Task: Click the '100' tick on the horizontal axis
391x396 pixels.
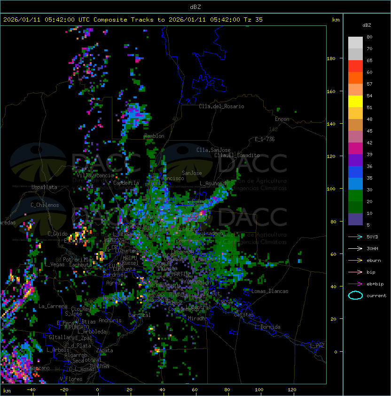Action: [x=259, y=390]
